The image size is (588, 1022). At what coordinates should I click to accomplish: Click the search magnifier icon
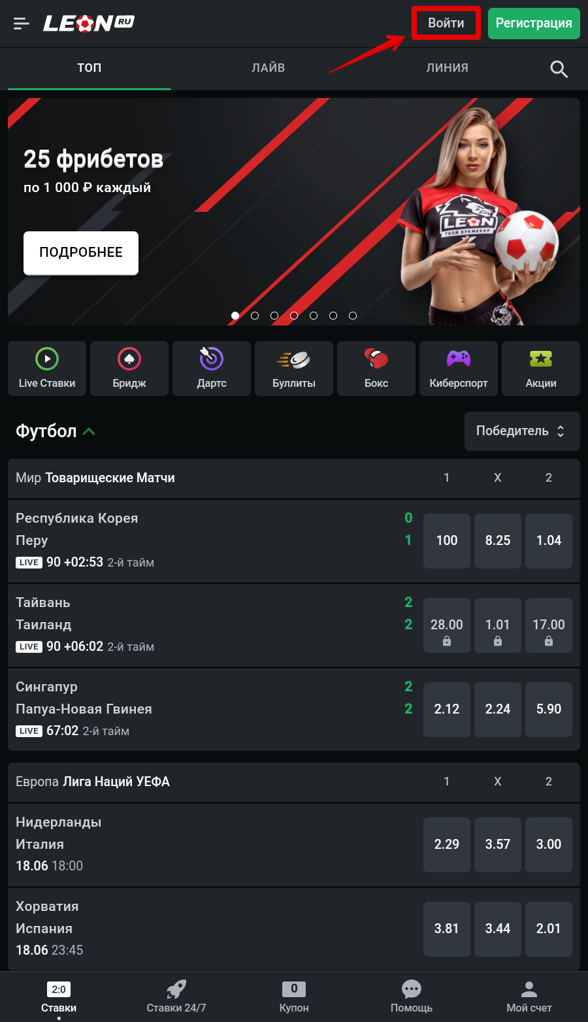559,69
